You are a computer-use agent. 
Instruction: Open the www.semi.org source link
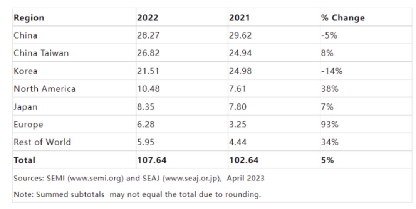(x=96, y=178)
